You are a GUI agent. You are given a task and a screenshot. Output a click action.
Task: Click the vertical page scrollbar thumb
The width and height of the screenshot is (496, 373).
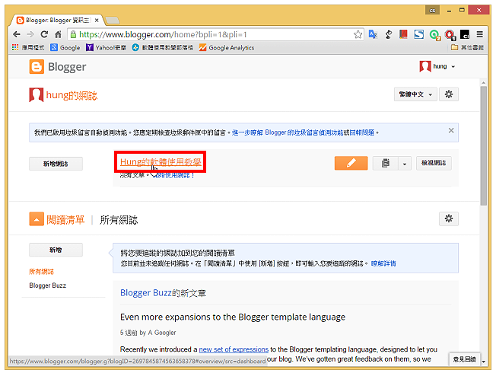[x=483, y=145]
